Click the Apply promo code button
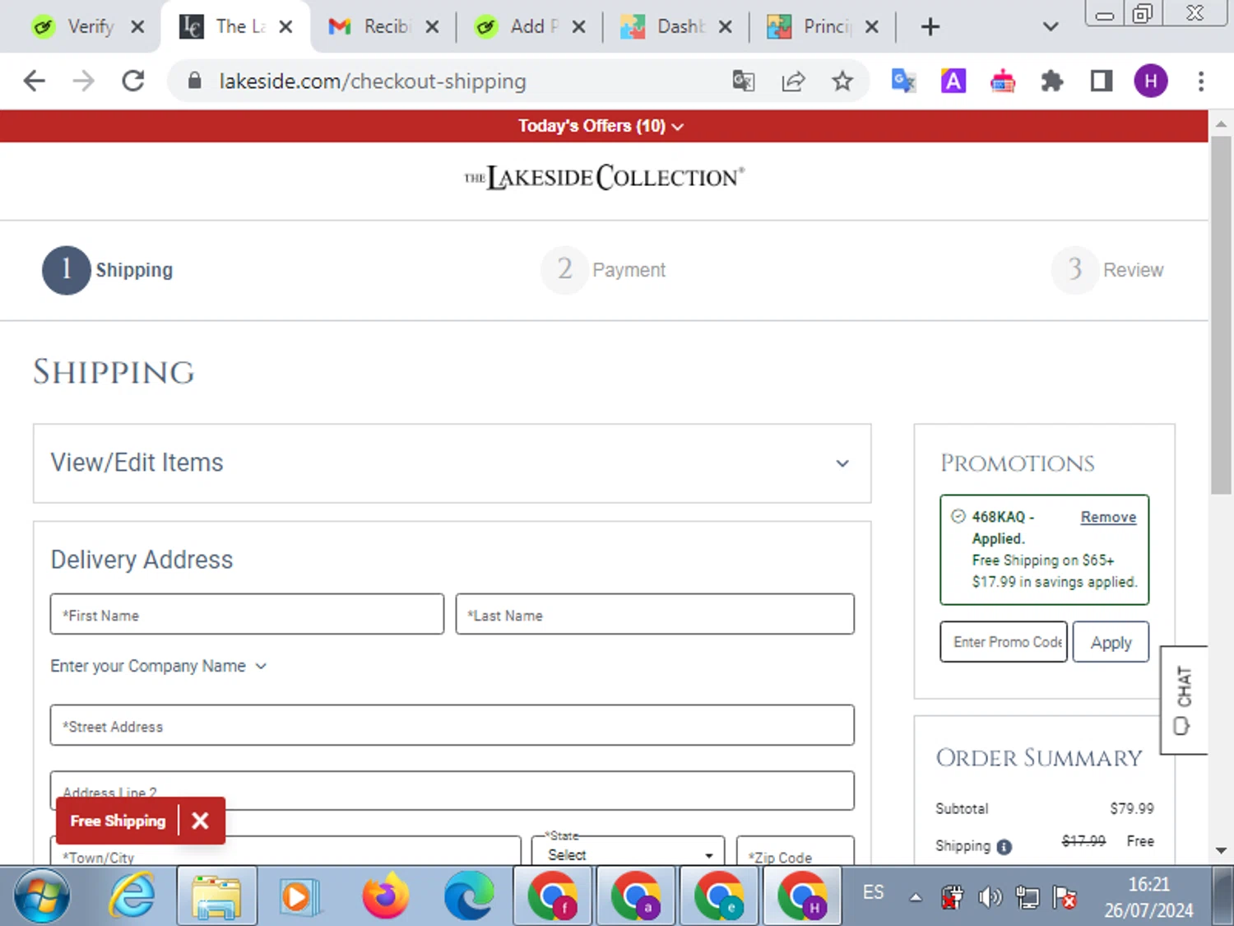The image size is (1234, 926). (1111, 642)
